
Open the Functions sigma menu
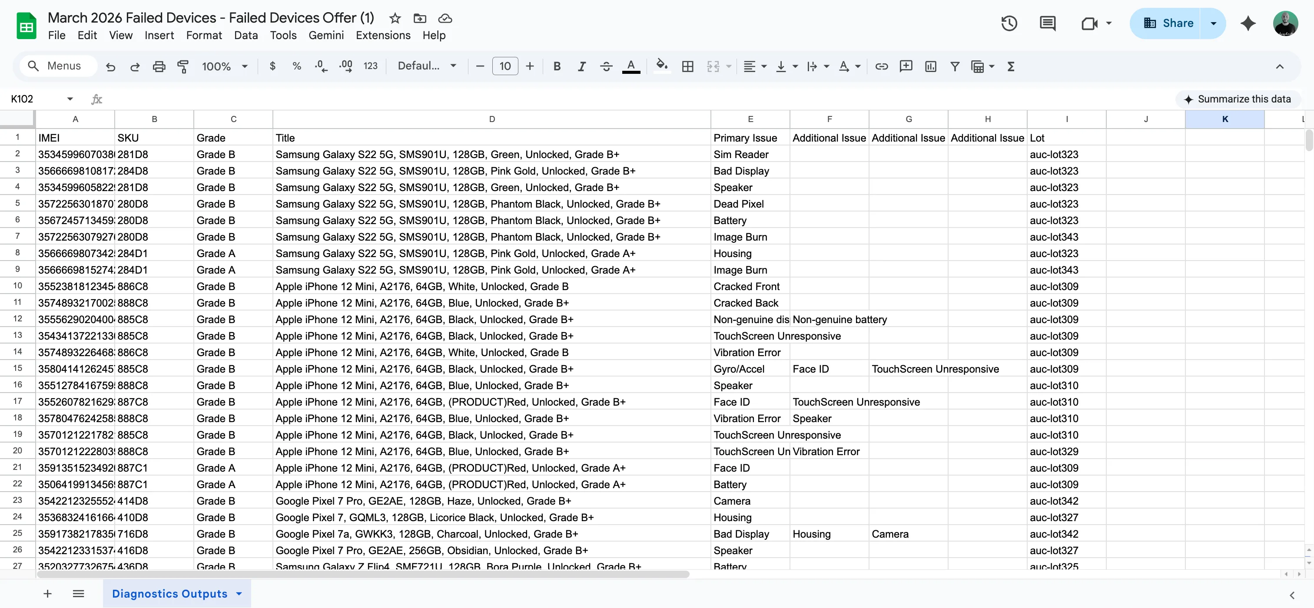[x=1011, y=66]
